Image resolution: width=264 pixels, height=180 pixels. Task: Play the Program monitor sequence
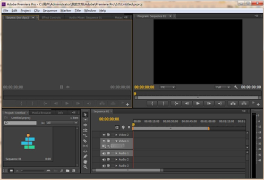[198, 103]
